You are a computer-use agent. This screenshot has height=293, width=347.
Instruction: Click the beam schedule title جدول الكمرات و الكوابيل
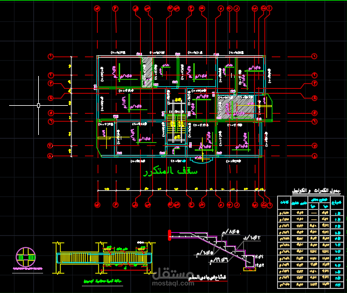tap(316, 190)
